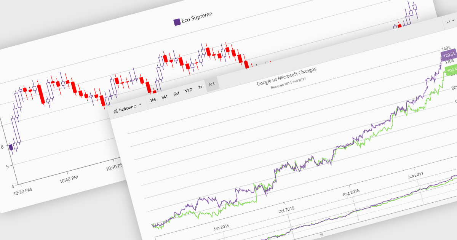Image resolution: width=457 pixels, height=240 pixels.
Task: Toggle the Eco Supreme legend swatch
Action: click(177, 22)
